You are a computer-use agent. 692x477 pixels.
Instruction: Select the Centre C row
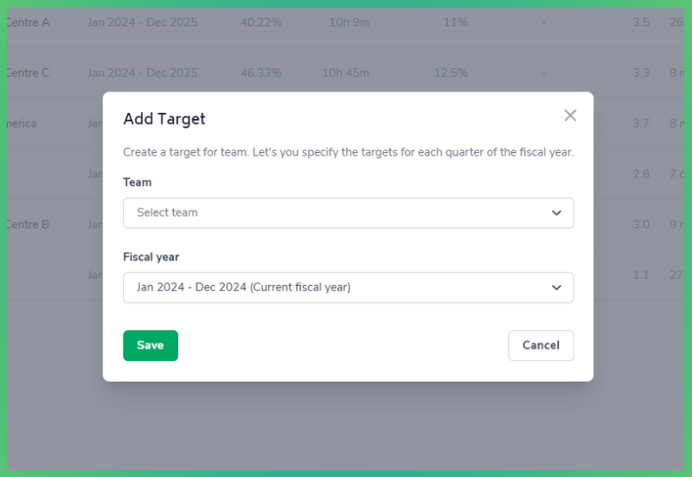27,73
